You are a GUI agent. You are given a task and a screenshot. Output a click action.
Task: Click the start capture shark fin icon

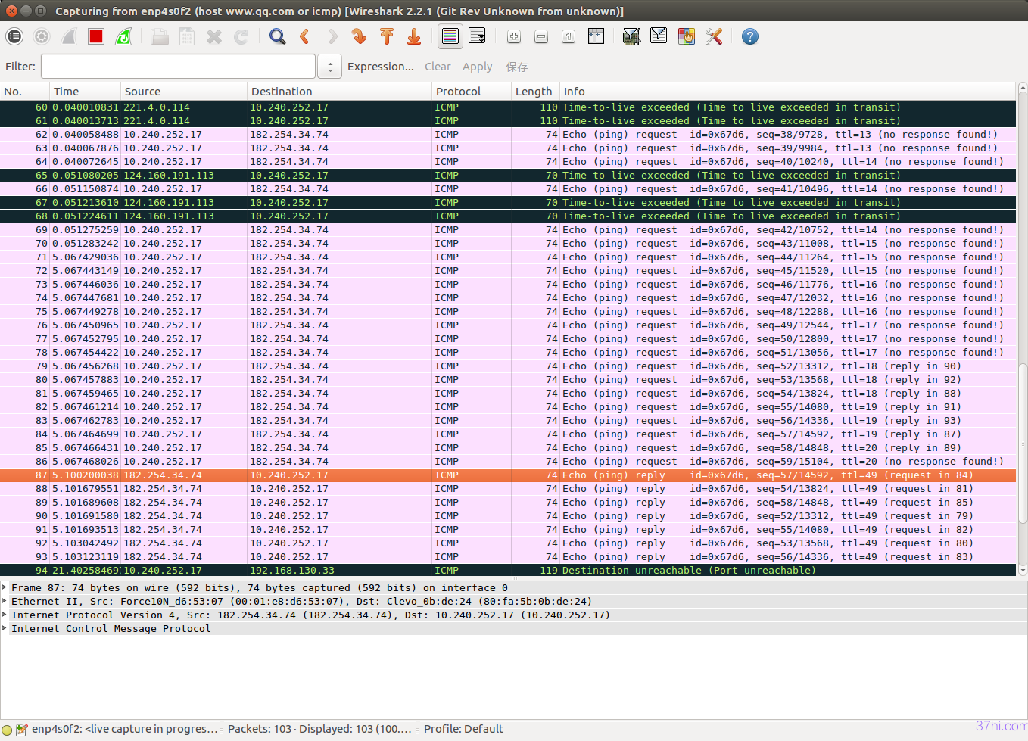[x=69, y=36]
